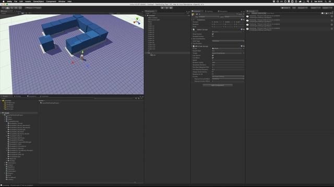Open the Apple menu
The height and width of the screenshot is (187, 334).
4,1
